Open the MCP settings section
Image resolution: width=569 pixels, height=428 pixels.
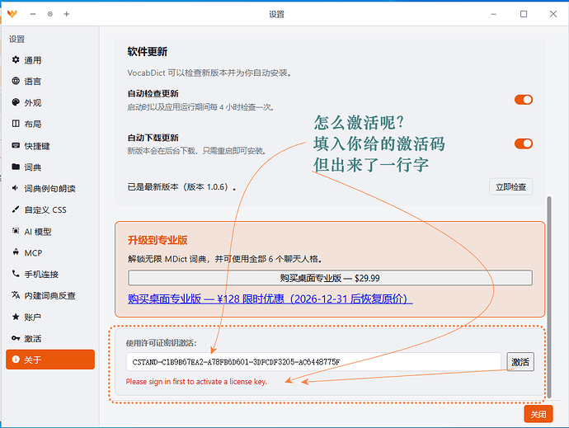(50, 253)
